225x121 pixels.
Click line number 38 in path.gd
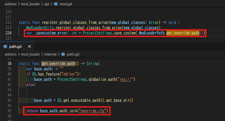[9, 64]
